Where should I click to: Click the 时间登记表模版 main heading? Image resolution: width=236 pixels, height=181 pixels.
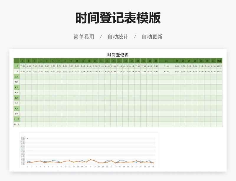click(118, 18)
